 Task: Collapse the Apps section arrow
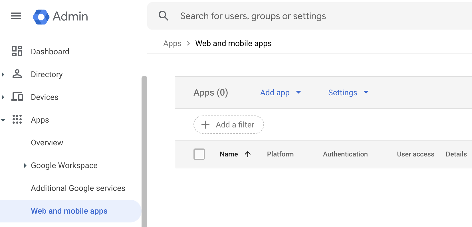3,120
